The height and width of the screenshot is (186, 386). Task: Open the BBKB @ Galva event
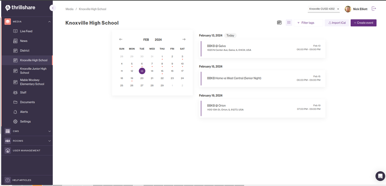click(262, 49)
